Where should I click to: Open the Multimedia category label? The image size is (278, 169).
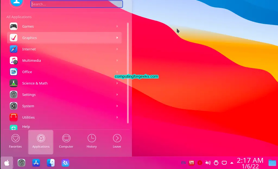click(x=31, y=60)
